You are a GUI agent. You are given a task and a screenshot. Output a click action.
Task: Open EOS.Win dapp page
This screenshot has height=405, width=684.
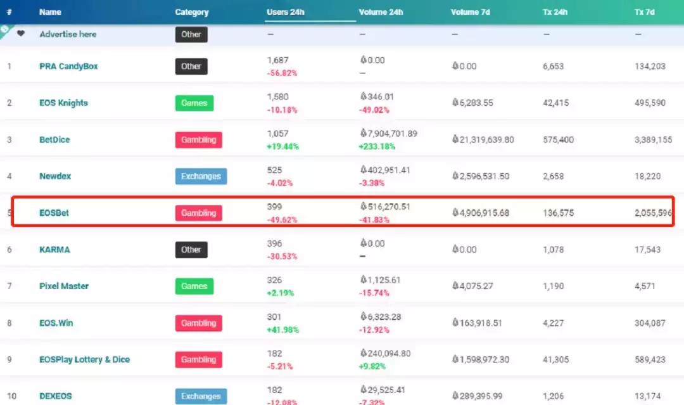(56, 323)
